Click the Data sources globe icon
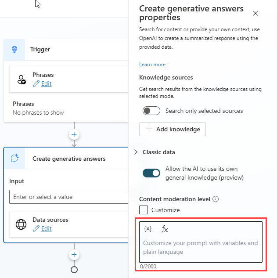277x278 pixels. 21,224
